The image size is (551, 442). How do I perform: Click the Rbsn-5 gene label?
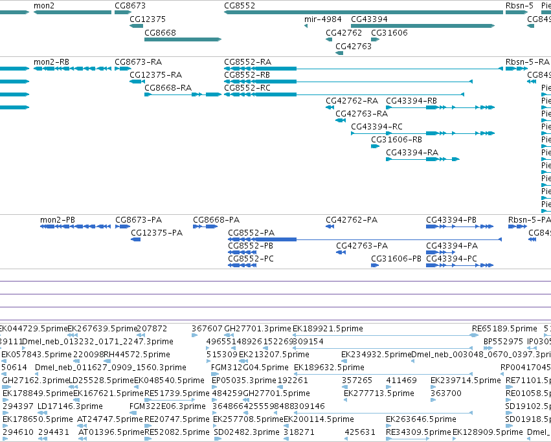tap(519, 6)
